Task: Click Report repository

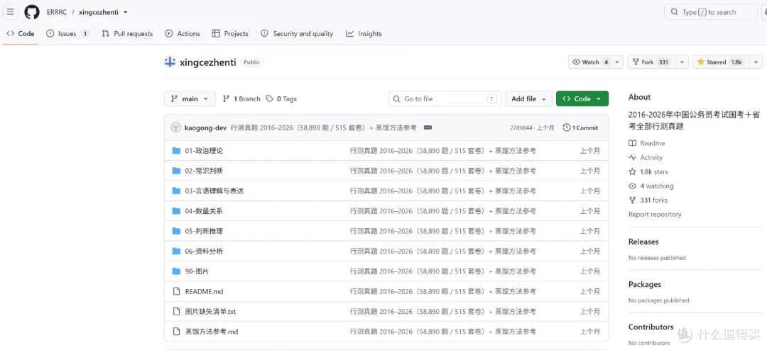Action: click(x=655, y=214)
